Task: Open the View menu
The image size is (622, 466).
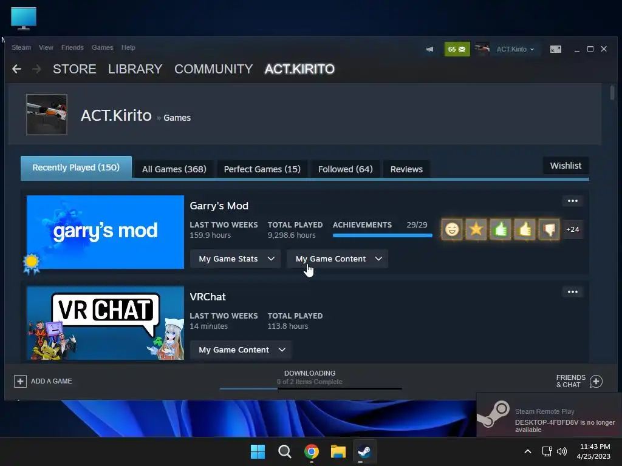Action: click(x=46, y=47)
